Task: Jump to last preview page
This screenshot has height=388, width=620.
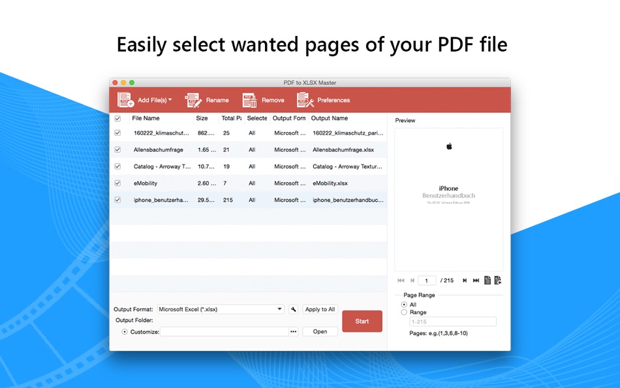Action: pos(476,280)
